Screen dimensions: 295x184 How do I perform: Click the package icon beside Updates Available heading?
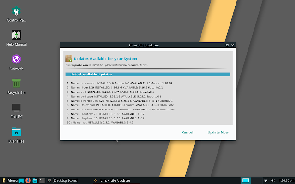click(69, 58)
